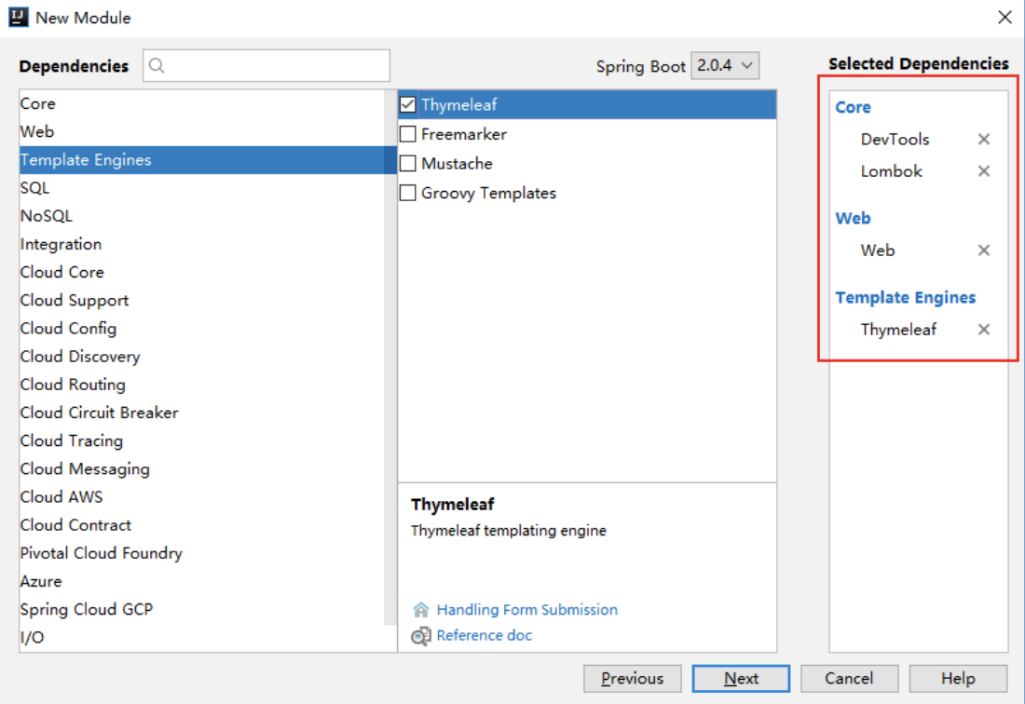Screen dimensions: 1025x704
Task: Click the categories list scrollbar
Action: click(x=391, y=358)
